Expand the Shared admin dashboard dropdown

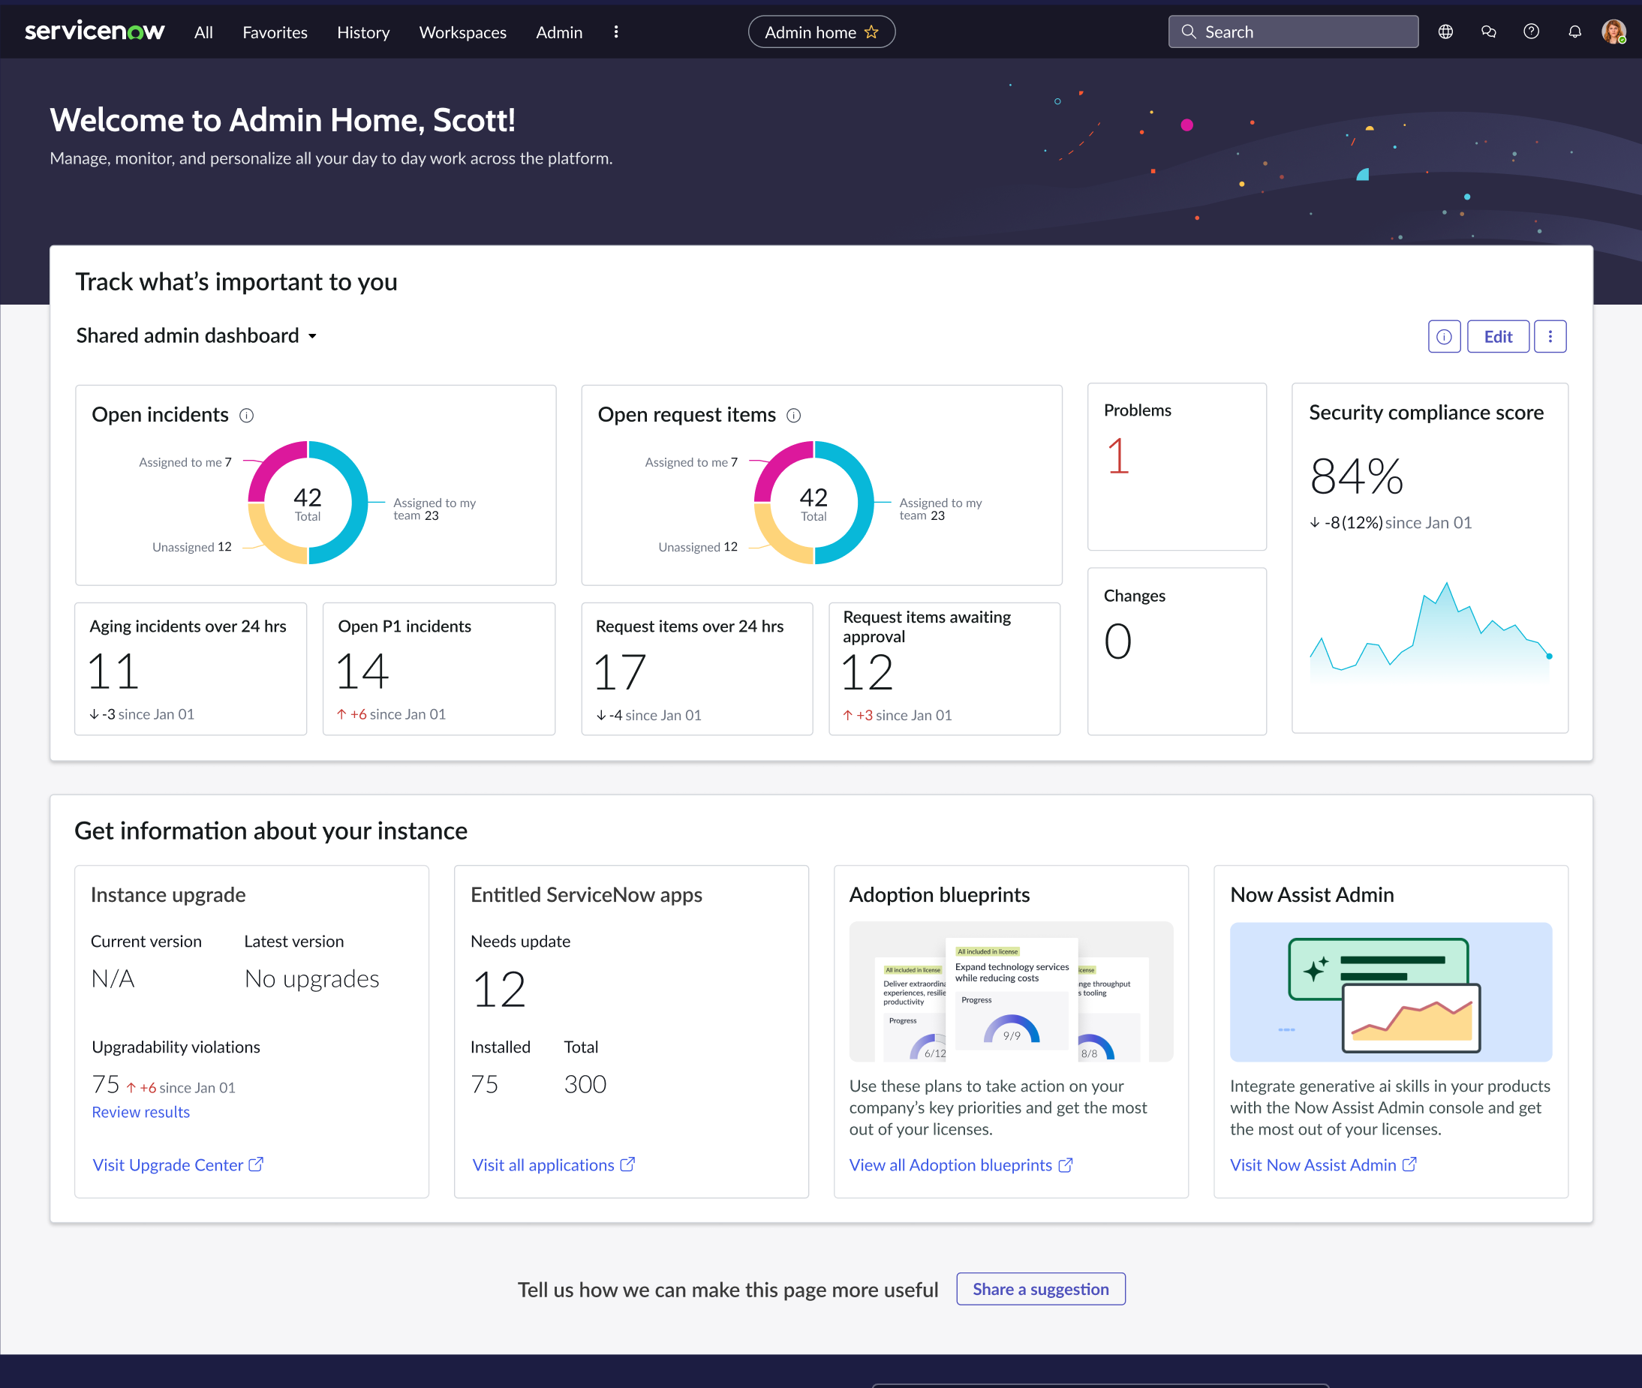pyautogui.click(x=197, y=336)
